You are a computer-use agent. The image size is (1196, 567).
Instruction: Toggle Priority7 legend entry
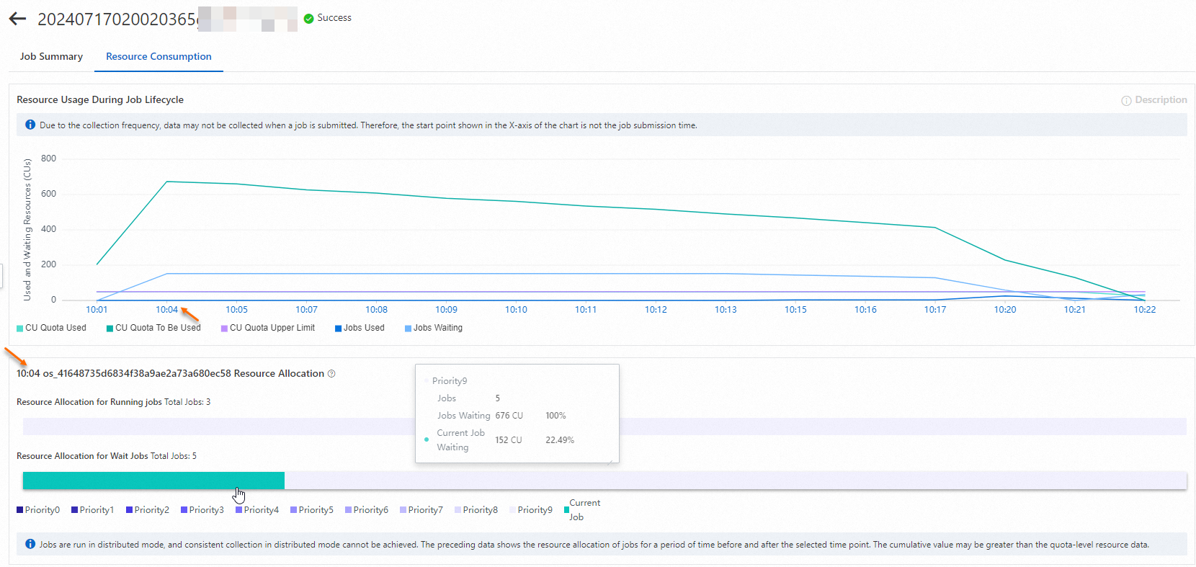tap(421, 510)
